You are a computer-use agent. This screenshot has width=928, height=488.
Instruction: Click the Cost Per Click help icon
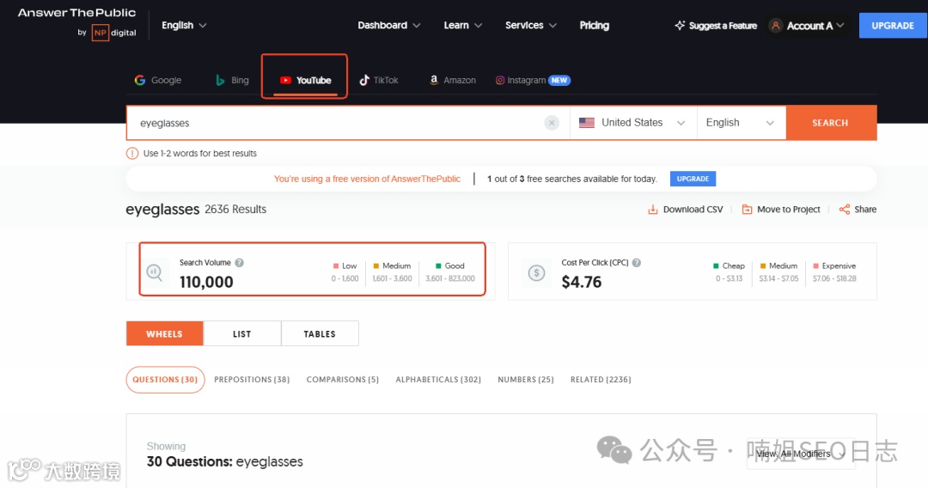(x=637, y=263)
